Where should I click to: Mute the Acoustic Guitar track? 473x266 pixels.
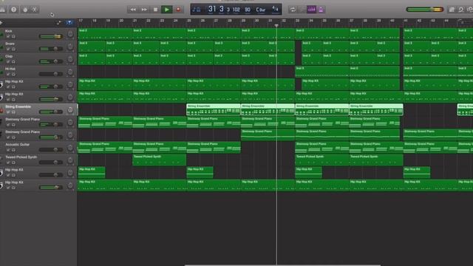pyautogui.click(x=8, y=150)
